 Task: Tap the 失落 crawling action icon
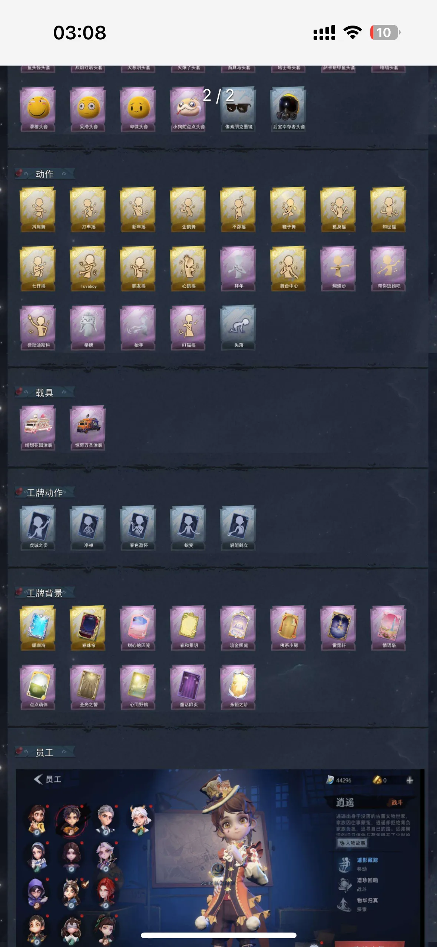pyautogui.click(x=239, y=328)
